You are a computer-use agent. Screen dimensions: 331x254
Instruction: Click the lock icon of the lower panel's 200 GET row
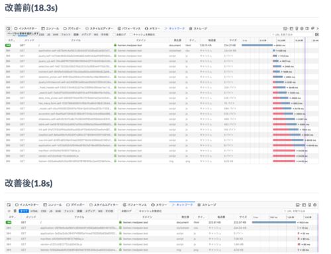tap(120, 222)
